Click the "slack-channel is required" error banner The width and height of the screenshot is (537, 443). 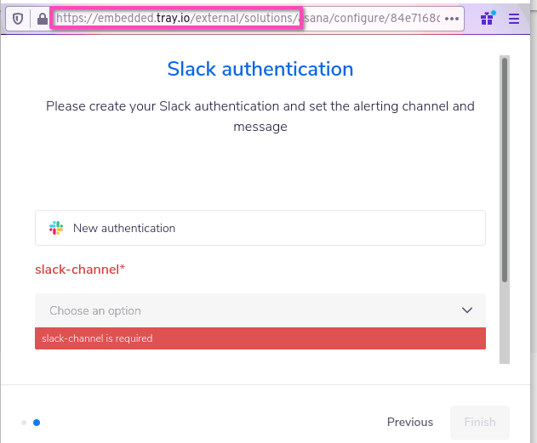click(260, 338)
